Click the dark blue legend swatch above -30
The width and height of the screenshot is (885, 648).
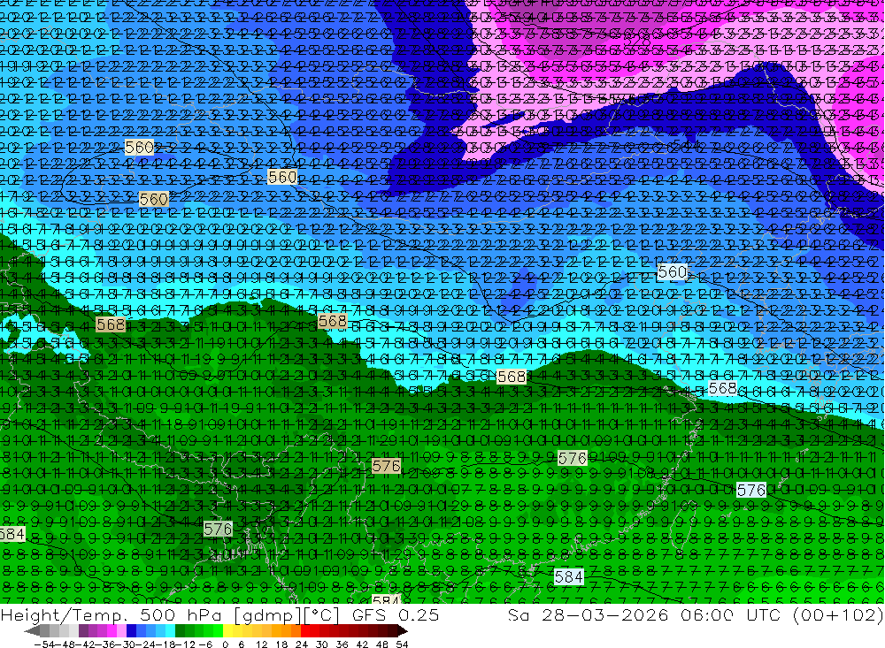click(x=131, y=630)
